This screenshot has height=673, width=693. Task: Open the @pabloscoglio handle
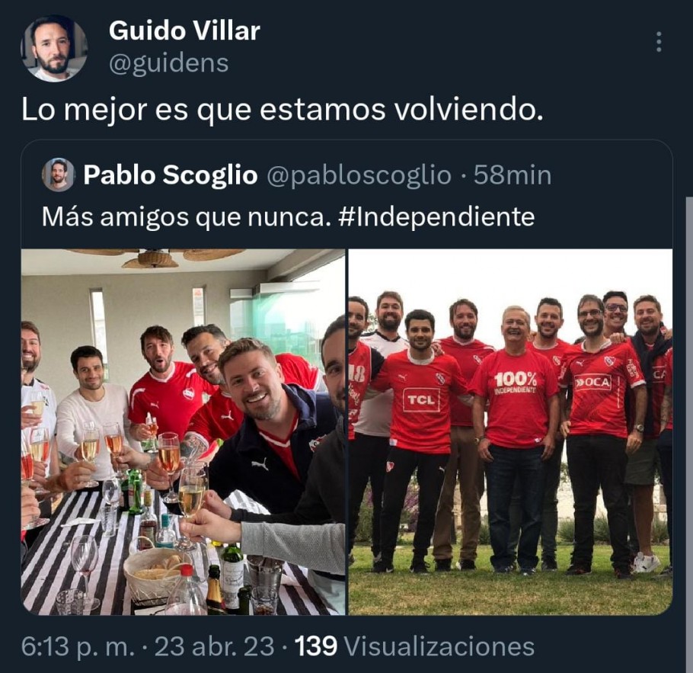(x=359, y=175)
